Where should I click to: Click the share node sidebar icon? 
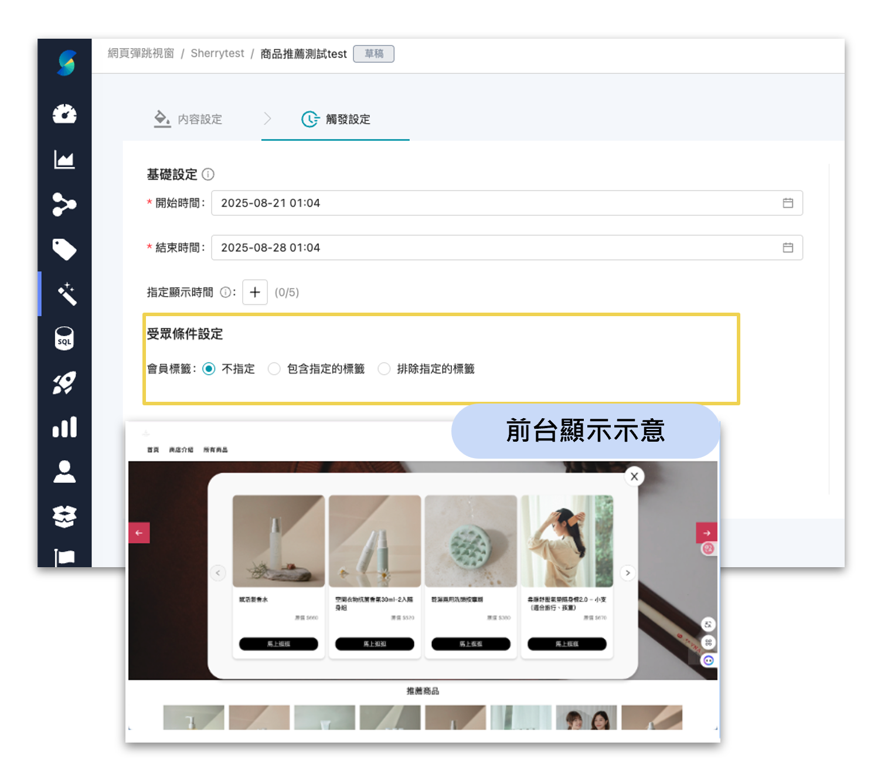pyautogui.click(x=64, y=205)
